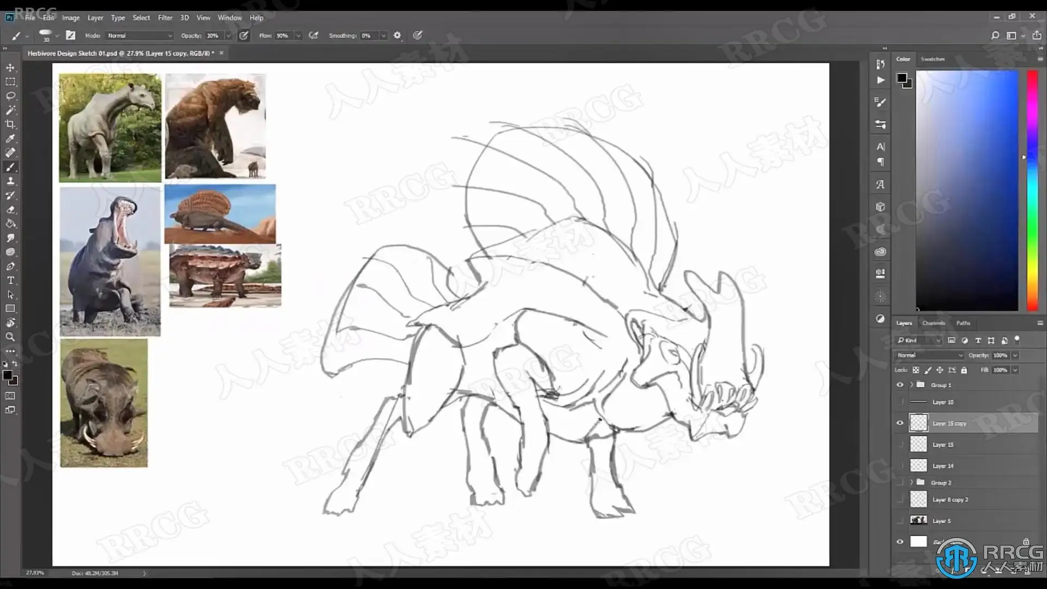This screenshot has height=589, width=1047.
Task: Select the Horizontal Type tool
Action: 10,280
